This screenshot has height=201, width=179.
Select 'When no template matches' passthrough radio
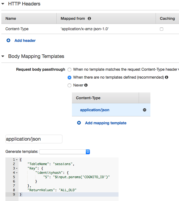(x=69, y=70)
